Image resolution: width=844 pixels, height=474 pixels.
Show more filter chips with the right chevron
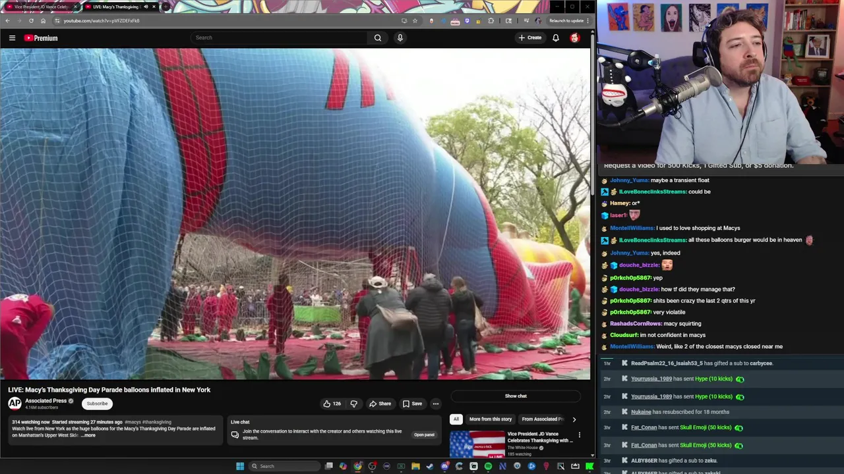tap(574, 419)
